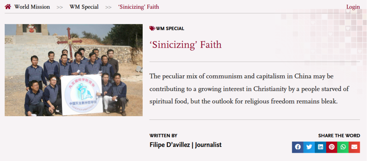Select the 'Sinicizing' Faith breadcrumb item
This screenshot has height=161, width=367.
click(x=138, y=7)
